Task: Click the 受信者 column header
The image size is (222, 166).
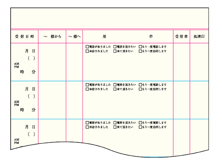Action: (182, 36)
